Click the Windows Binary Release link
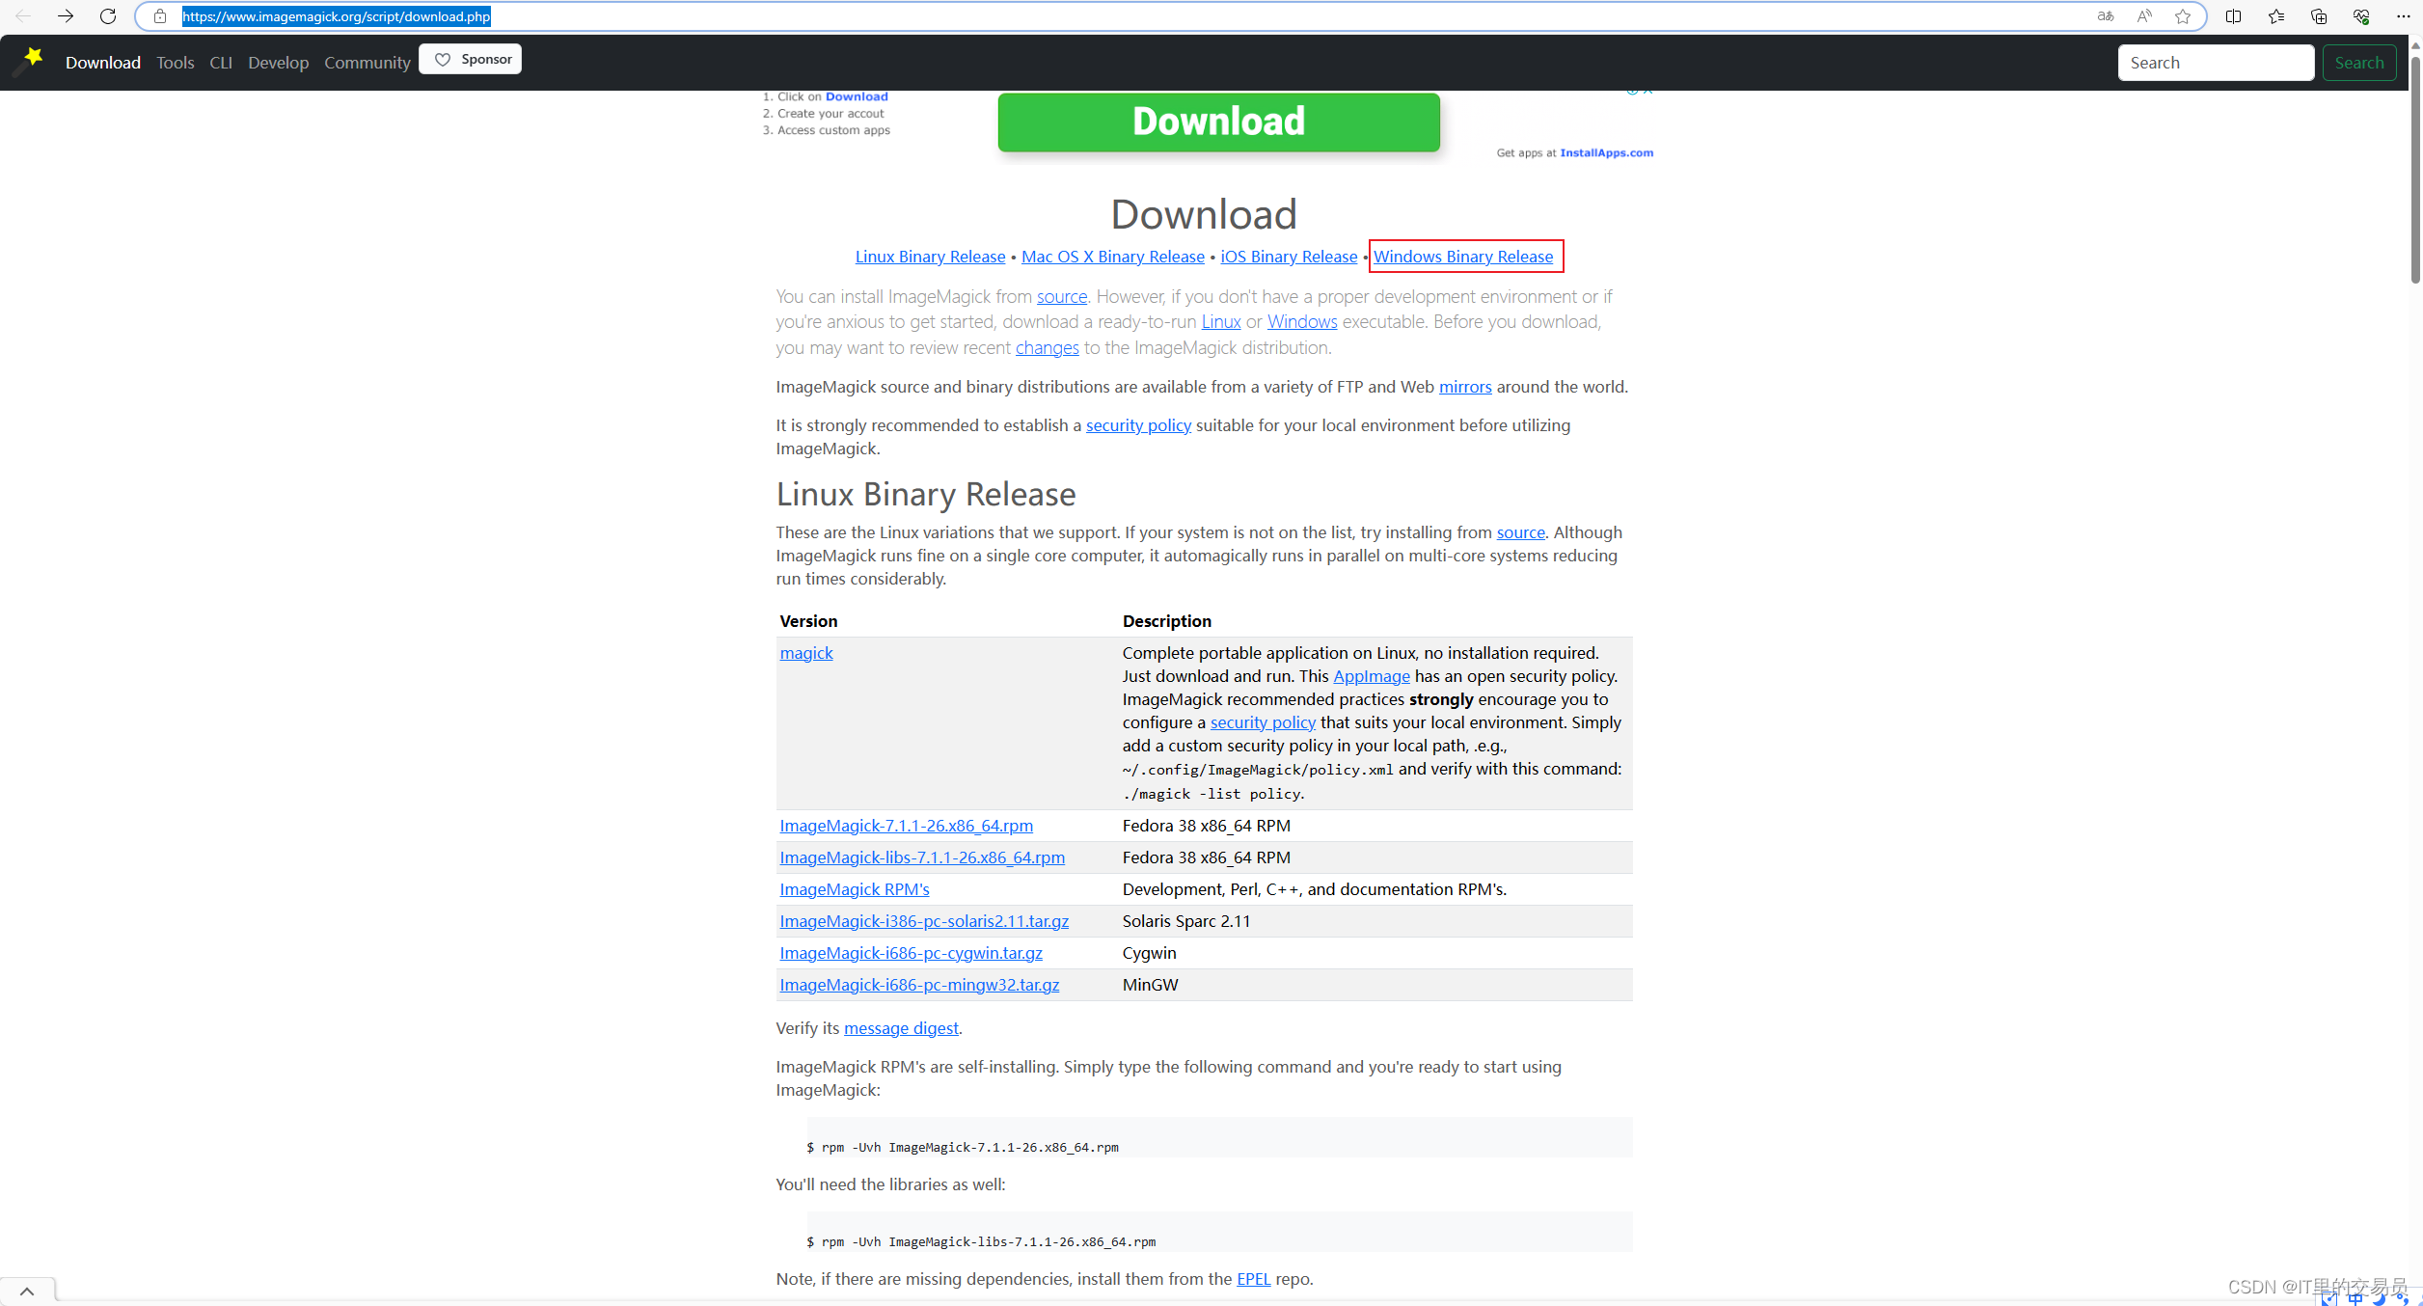2423x1306 pixels. pyautogui.click(x=1465, y=256)
